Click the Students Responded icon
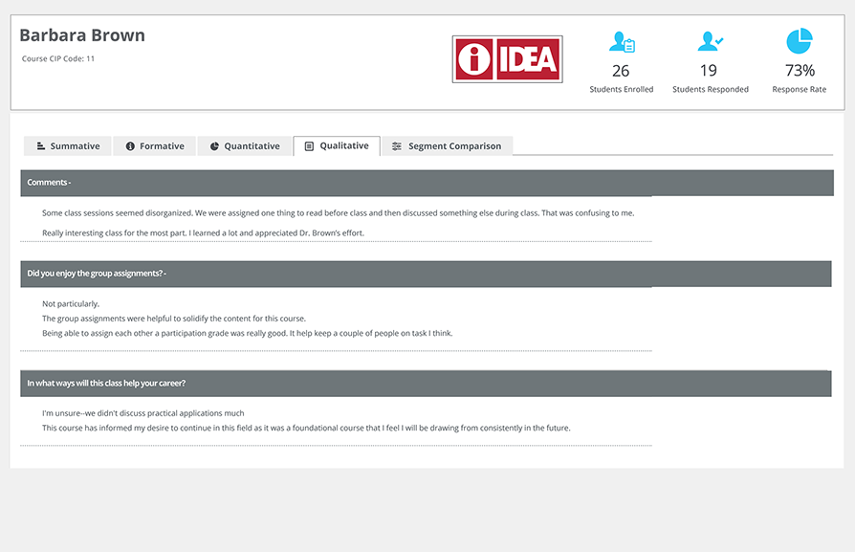855x552 pixels. pos(710,42)
